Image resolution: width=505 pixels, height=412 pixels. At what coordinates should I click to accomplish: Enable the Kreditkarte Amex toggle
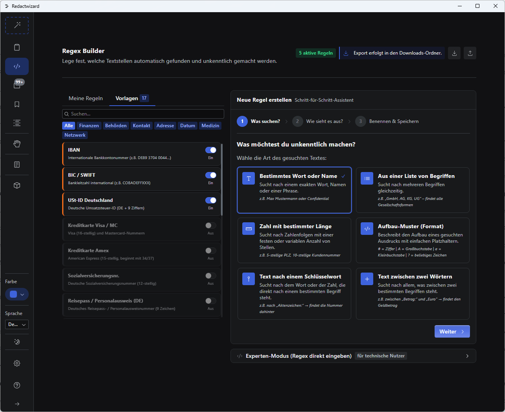tap(211, 251)
